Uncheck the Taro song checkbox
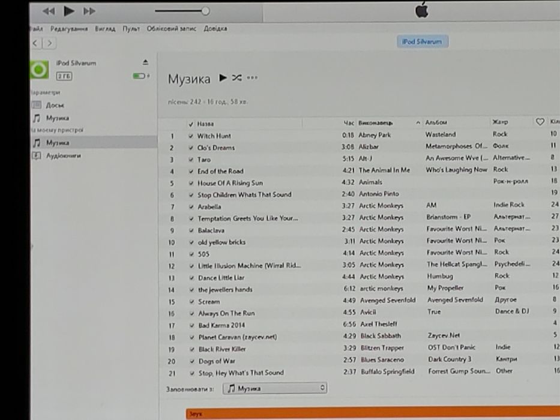The image size is (560, 420). [191, 160]
